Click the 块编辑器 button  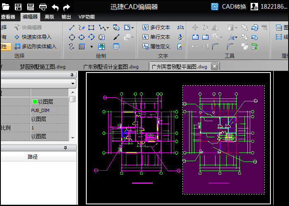point(28,28)
